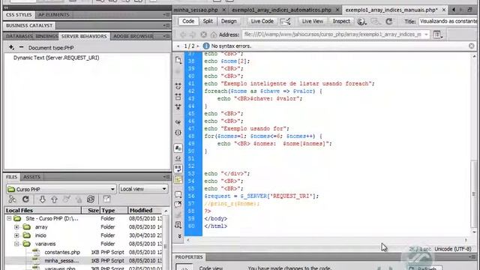Go to next syntax message arrow
Image resolution: width=480 pixels, height=270 pixels.
[x=198, y=46]
